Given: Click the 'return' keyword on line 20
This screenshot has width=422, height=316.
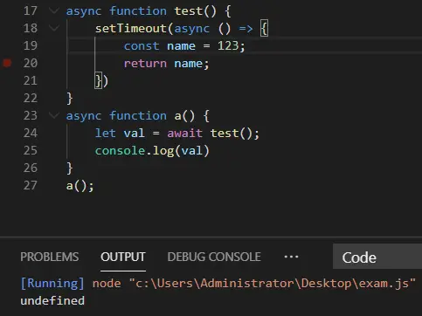Looking at the screenshot, I should (x=145, y=64).
